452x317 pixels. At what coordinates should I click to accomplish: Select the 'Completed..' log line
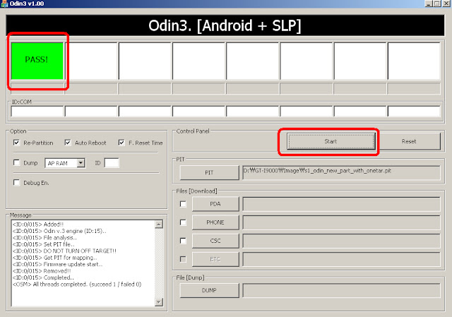click(43, 277)
